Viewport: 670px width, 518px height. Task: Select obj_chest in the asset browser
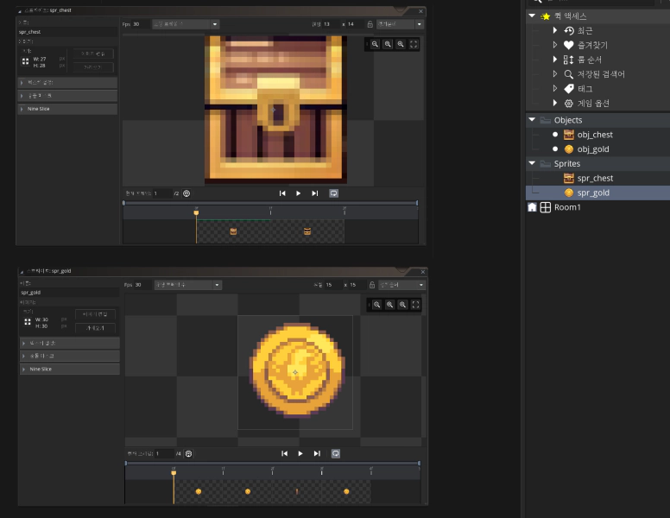(x=595, y=135)
